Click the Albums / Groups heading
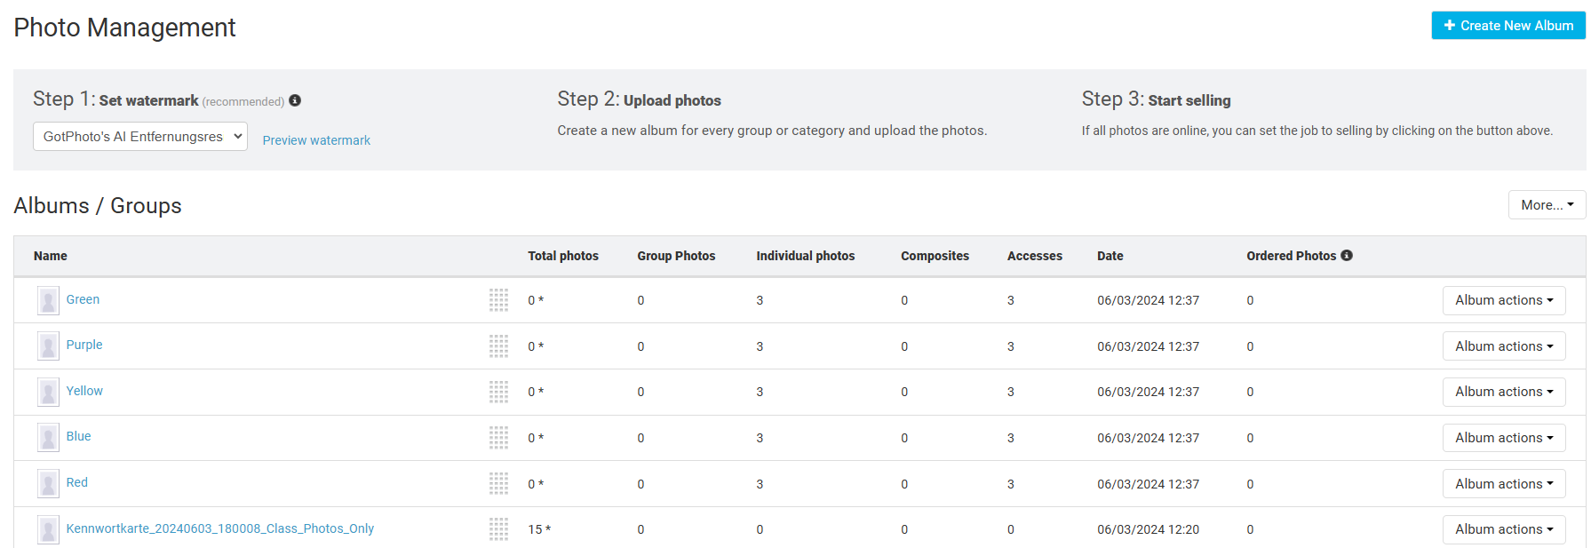1591x548 pixels. click(98, 206)
